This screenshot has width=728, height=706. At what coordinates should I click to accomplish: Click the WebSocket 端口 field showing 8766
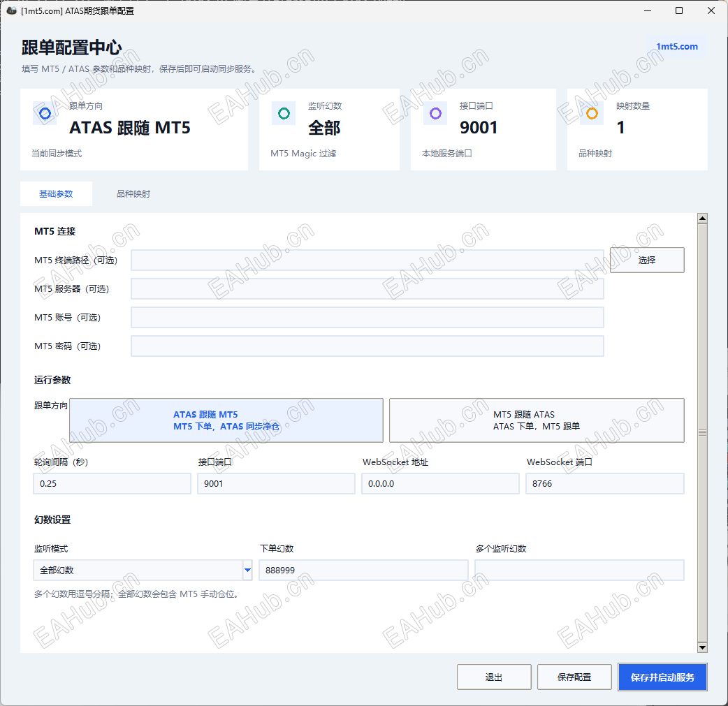coord(605,484)
